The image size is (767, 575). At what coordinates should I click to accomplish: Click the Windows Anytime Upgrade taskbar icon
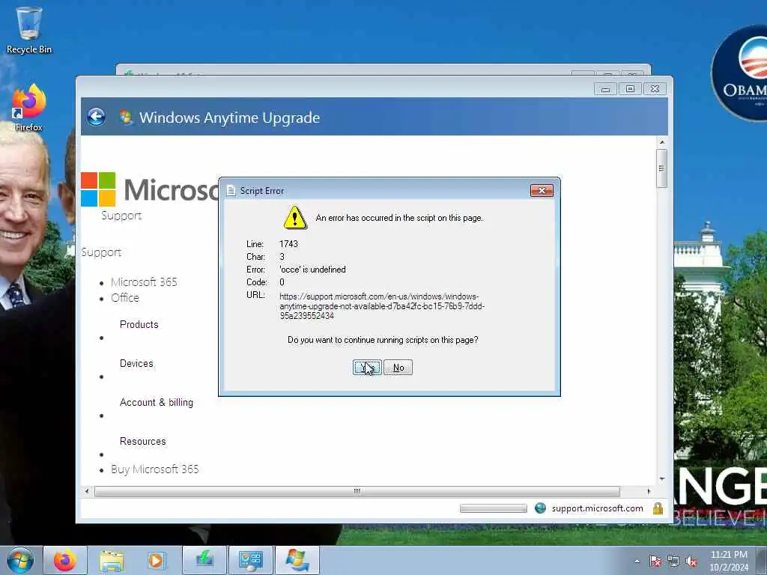pos(297,560)
